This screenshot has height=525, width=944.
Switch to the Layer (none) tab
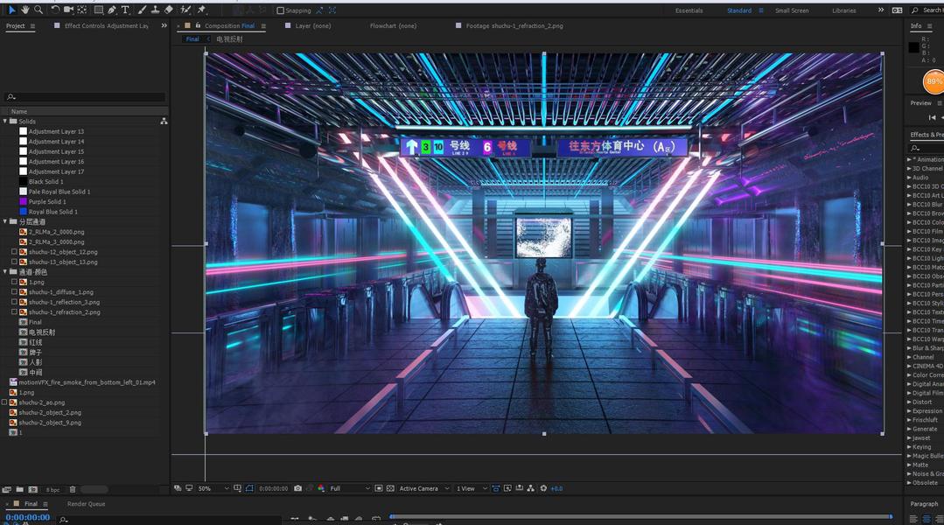(x=312, y=26)
